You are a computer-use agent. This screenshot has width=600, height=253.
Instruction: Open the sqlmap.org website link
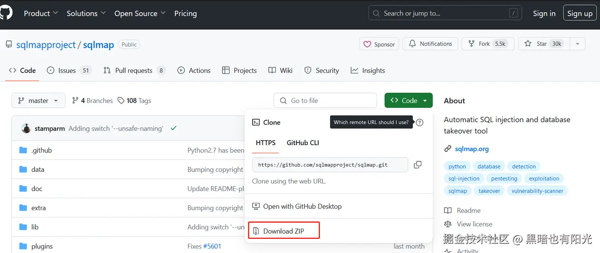tap(472, 149)
